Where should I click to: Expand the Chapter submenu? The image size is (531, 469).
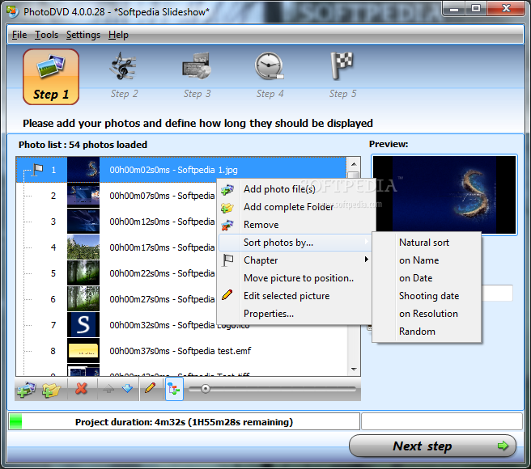295,260
